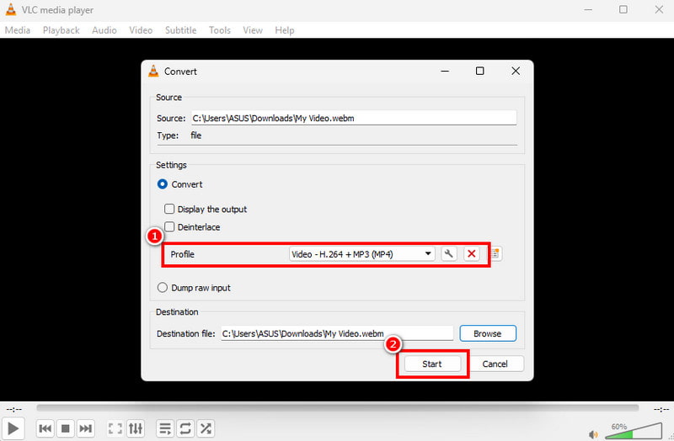Enable Display the output checkbox

169,209
